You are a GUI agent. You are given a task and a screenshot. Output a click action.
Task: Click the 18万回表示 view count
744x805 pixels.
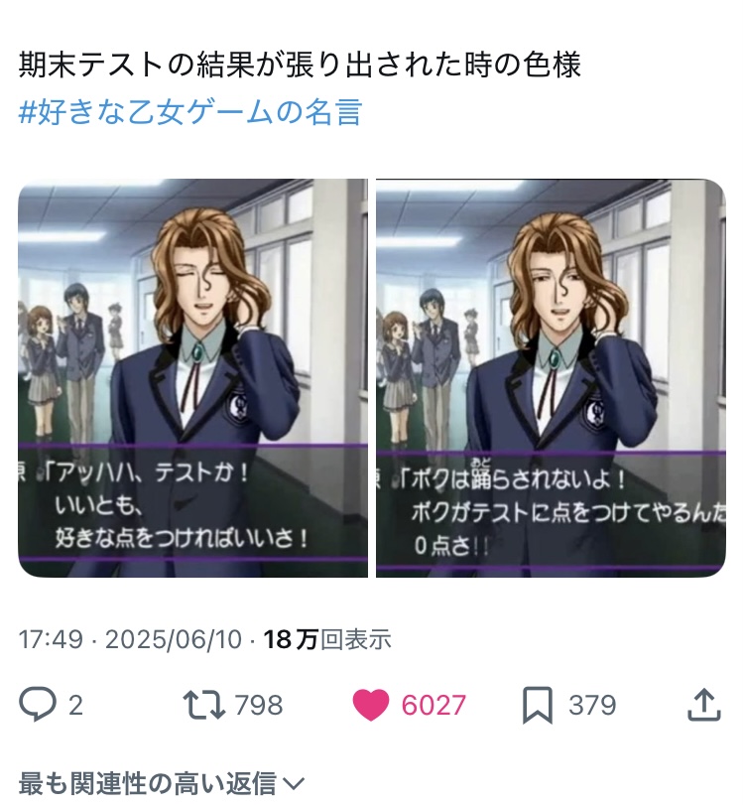pyautogui.click(x=327, y=639)
